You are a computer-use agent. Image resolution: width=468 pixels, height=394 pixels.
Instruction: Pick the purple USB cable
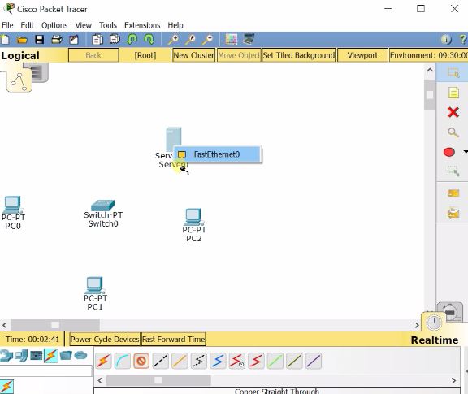314,361
